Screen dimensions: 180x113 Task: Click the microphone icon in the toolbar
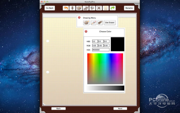[73, 8]
